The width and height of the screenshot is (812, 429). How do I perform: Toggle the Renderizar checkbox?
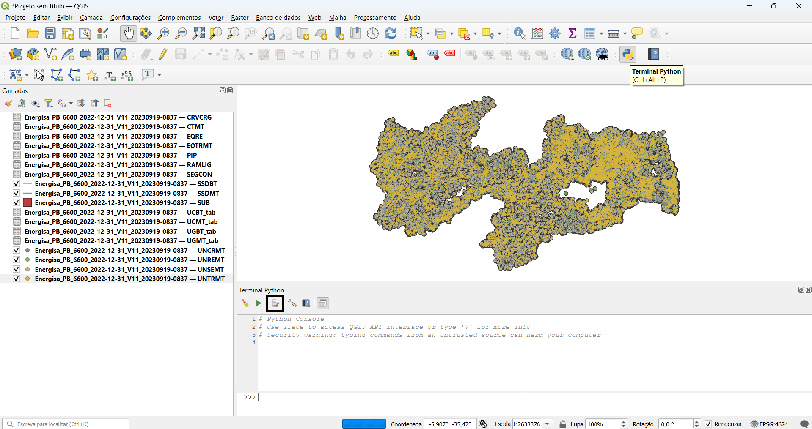coord(708,424)
